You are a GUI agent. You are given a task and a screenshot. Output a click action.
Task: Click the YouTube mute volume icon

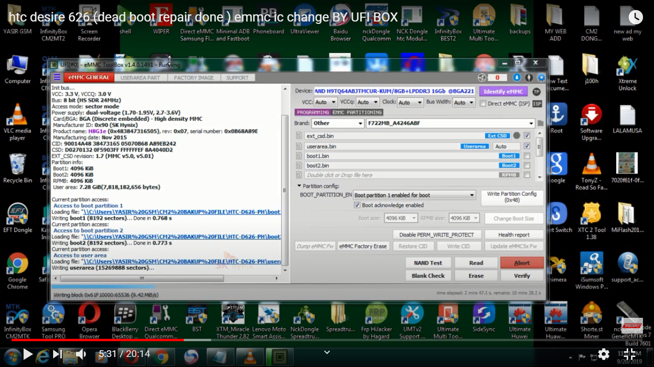80,354
